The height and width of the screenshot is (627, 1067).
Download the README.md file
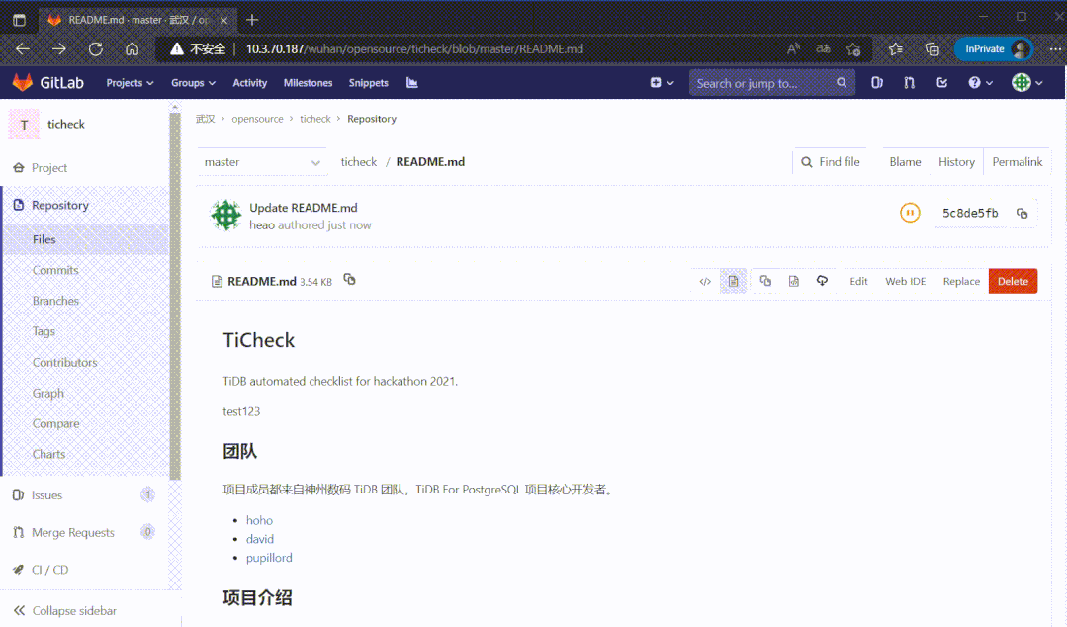822,281
